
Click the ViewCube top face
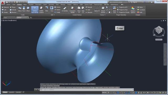pos(159,28)
